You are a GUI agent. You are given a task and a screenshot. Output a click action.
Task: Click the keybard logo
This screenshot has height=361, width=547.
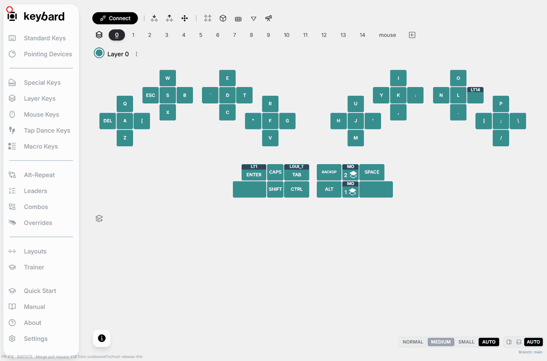[x=36, y=16]
